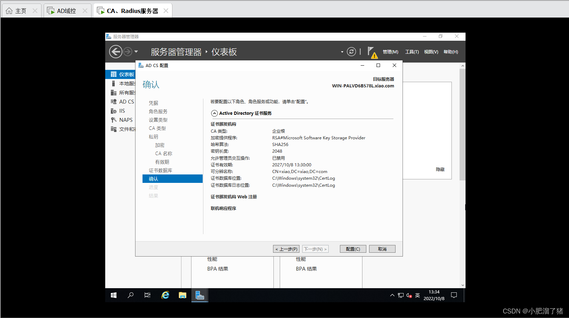Go to 加密 step in wizard

tap(160, 145)
